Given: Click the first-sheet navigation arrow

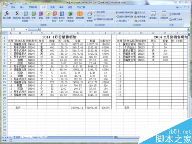Looking at the screenshot, I should coord(3,137).
